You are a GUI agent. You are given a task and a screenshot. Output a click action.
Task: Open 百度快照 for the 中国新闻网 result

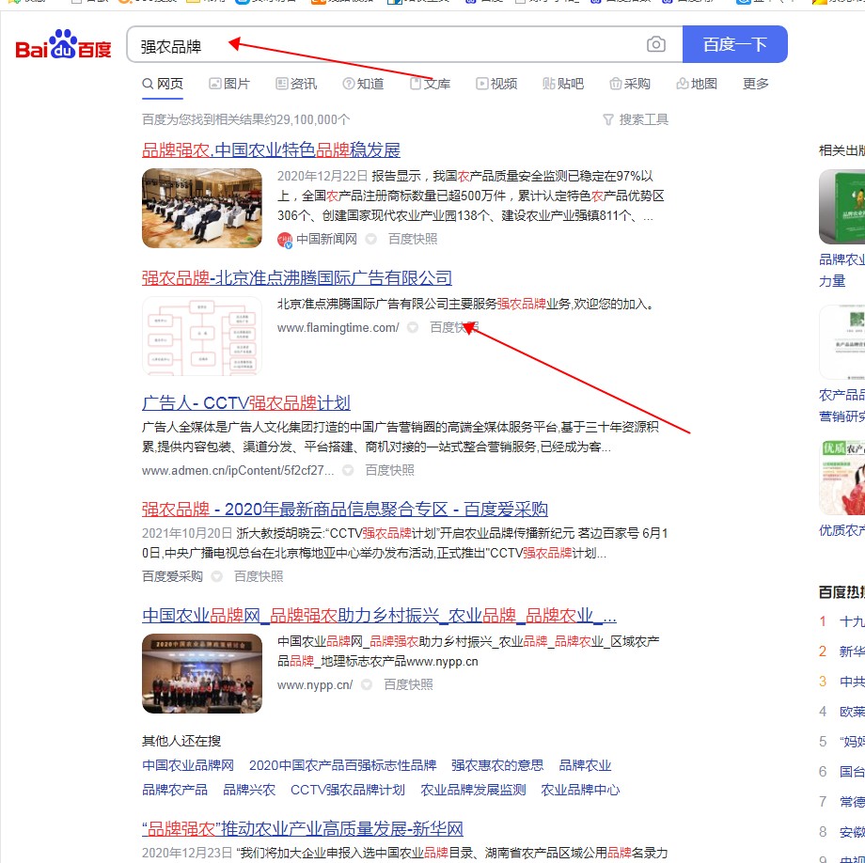pos(413,240)
